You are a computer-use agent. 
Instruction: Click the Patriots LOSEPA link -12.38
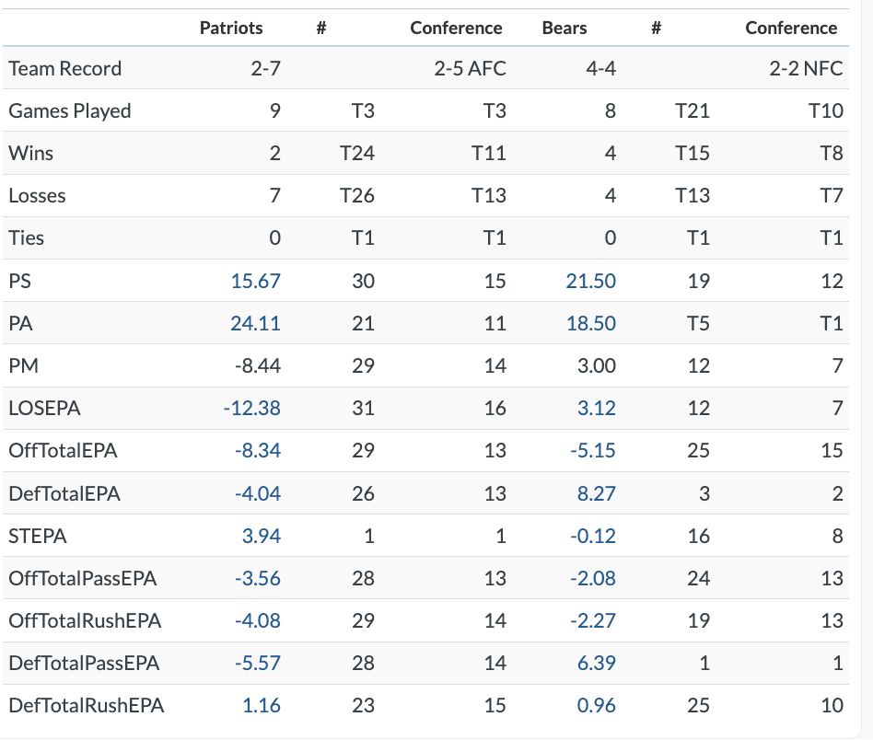(251, 408)
